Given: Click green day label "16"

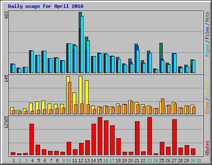Looking at the screenshot, I should tap(106, 160).
